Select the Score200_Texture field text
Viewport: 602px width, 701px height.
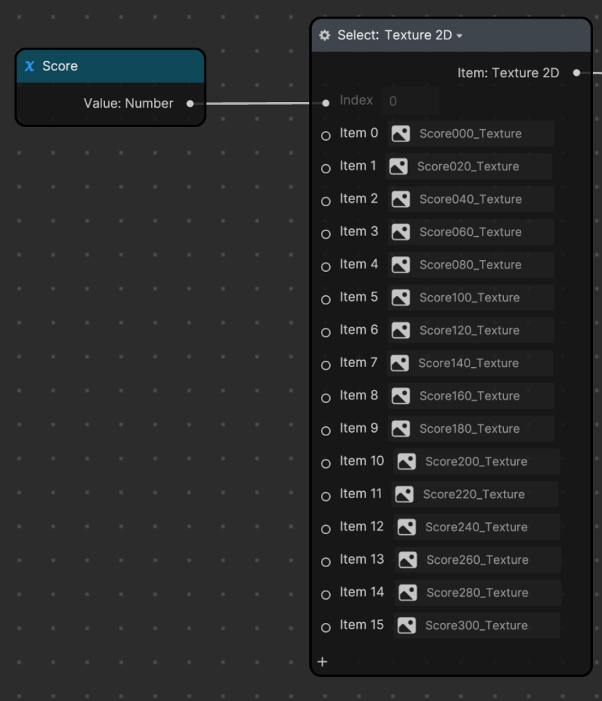pyautogui.click(x=476, y=462)
